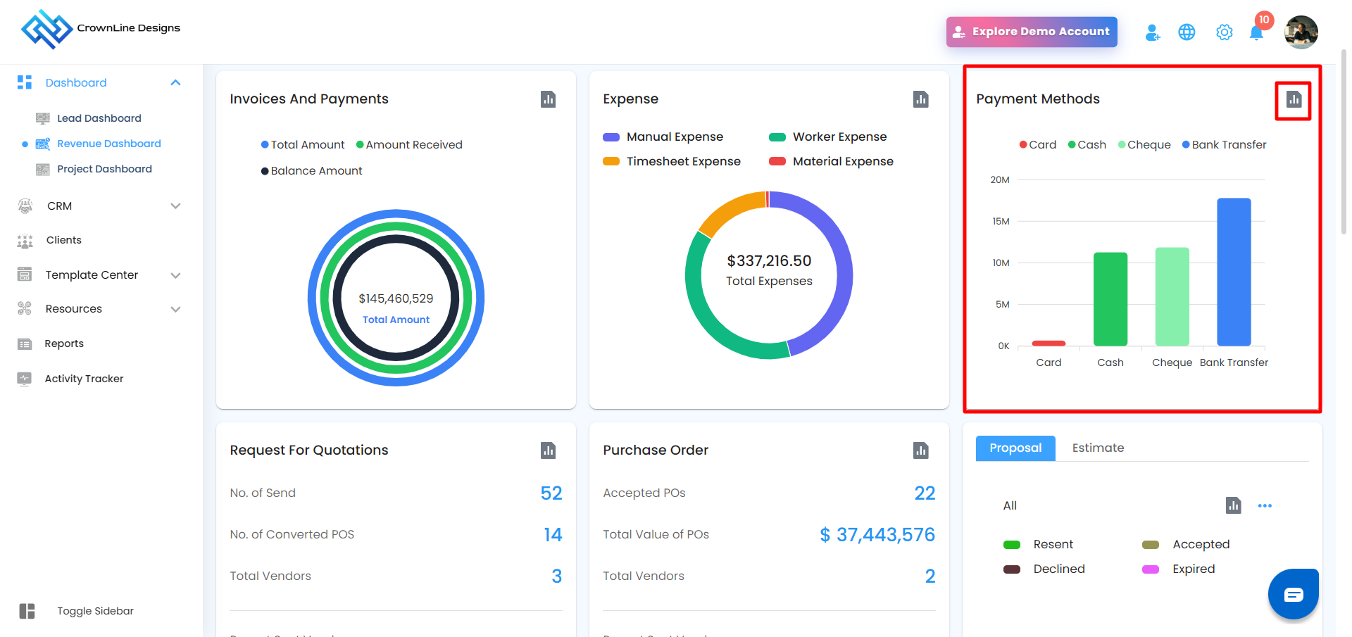Click the Expense card chart icon
Screen dimensions: 1352x637
920,100
